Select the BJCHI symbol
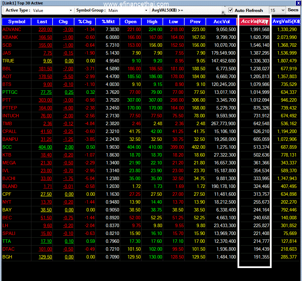This screenshot has width=302, height=281. pyautogui.click(x=9, y=178)
